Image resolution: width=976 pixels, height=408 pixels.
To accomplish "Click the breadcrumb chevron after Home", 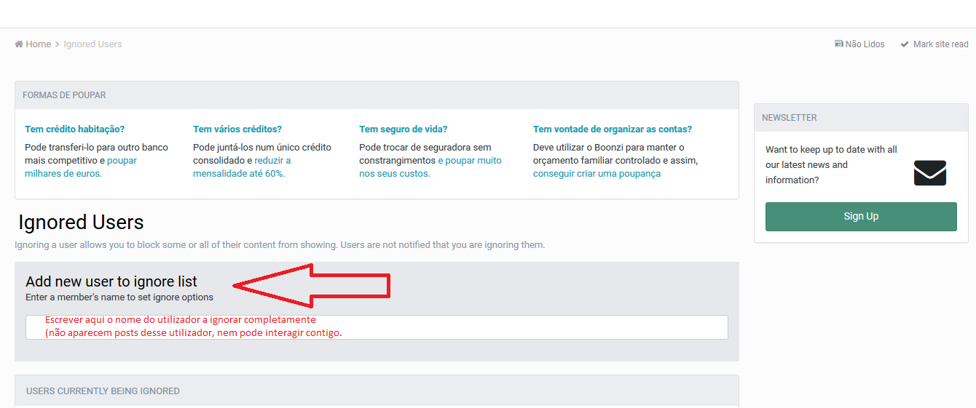I will pyautogui.click(x=57, y=44).
